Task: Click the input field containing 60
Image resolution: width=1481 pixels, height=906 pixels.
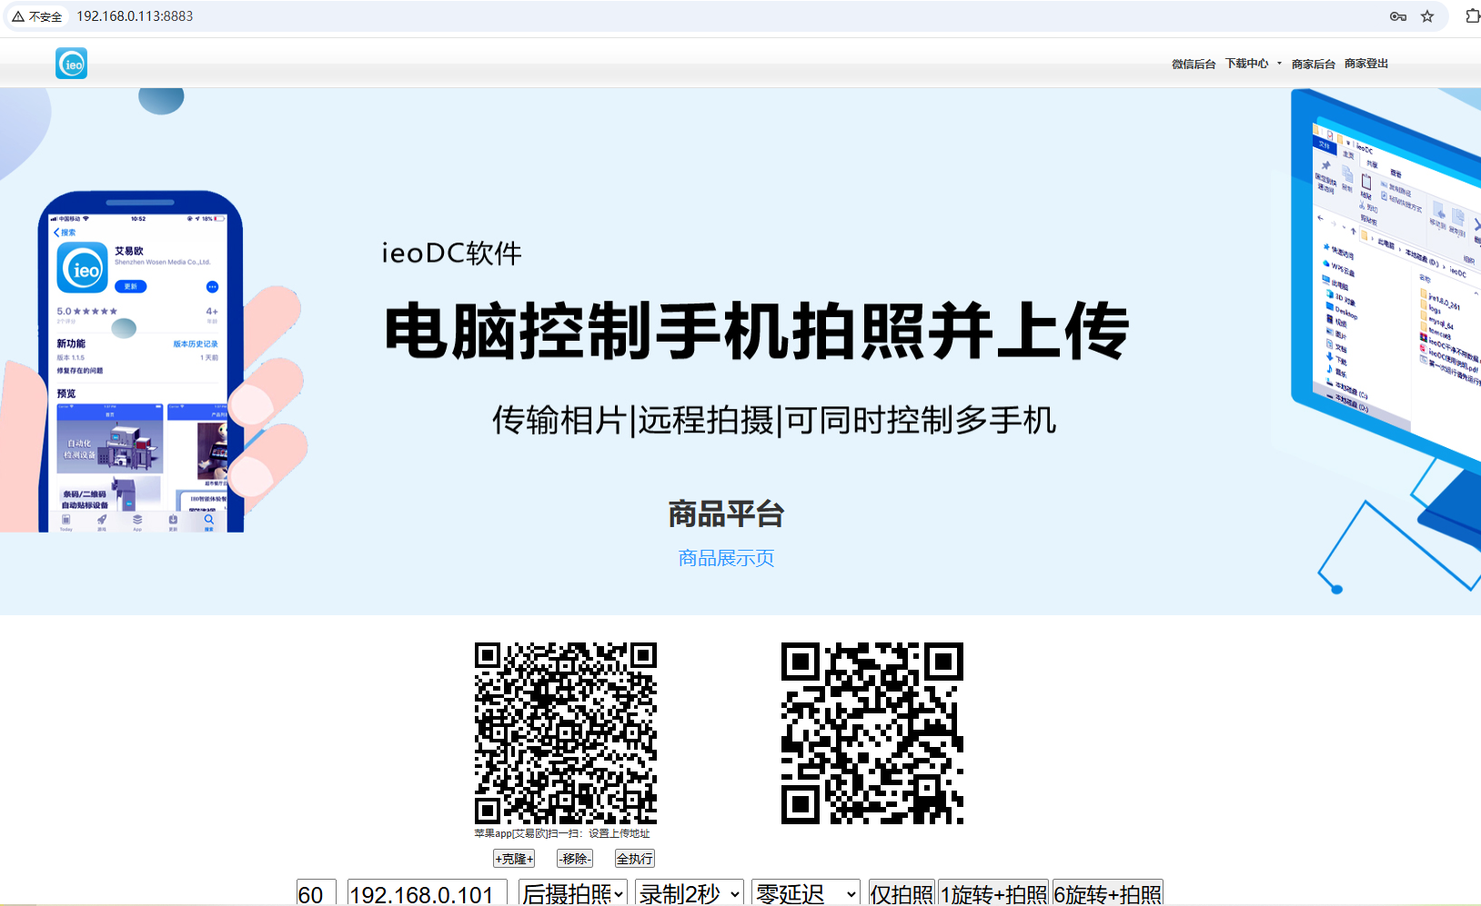Action: (316, 894)
